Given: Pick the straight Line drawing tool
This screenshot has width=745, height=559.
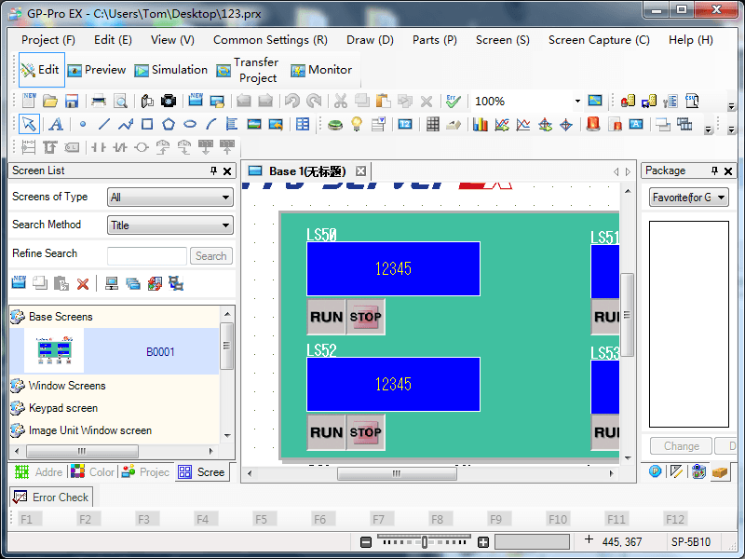Looking at the screenshot, I should (104, 125).
